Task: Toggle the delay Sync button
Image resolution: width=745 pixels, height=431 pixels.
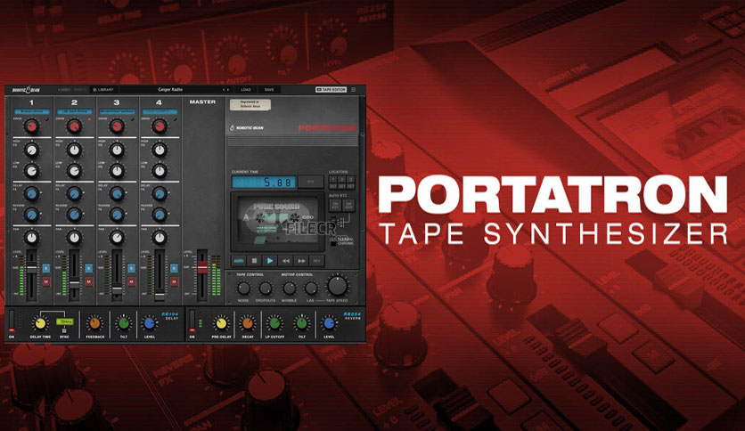Action: pyautogui.click(x=64, y=329)
